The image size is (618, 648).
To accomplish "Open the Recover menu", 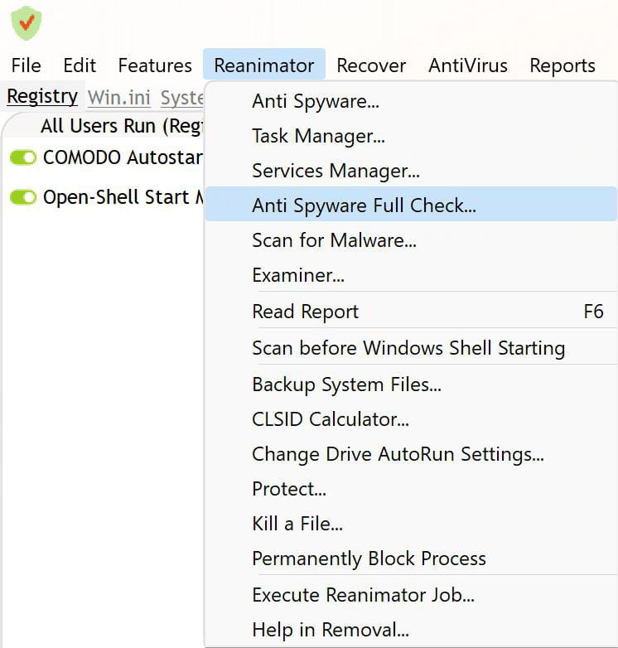I will pyautogui.click(x=371, y=65).
